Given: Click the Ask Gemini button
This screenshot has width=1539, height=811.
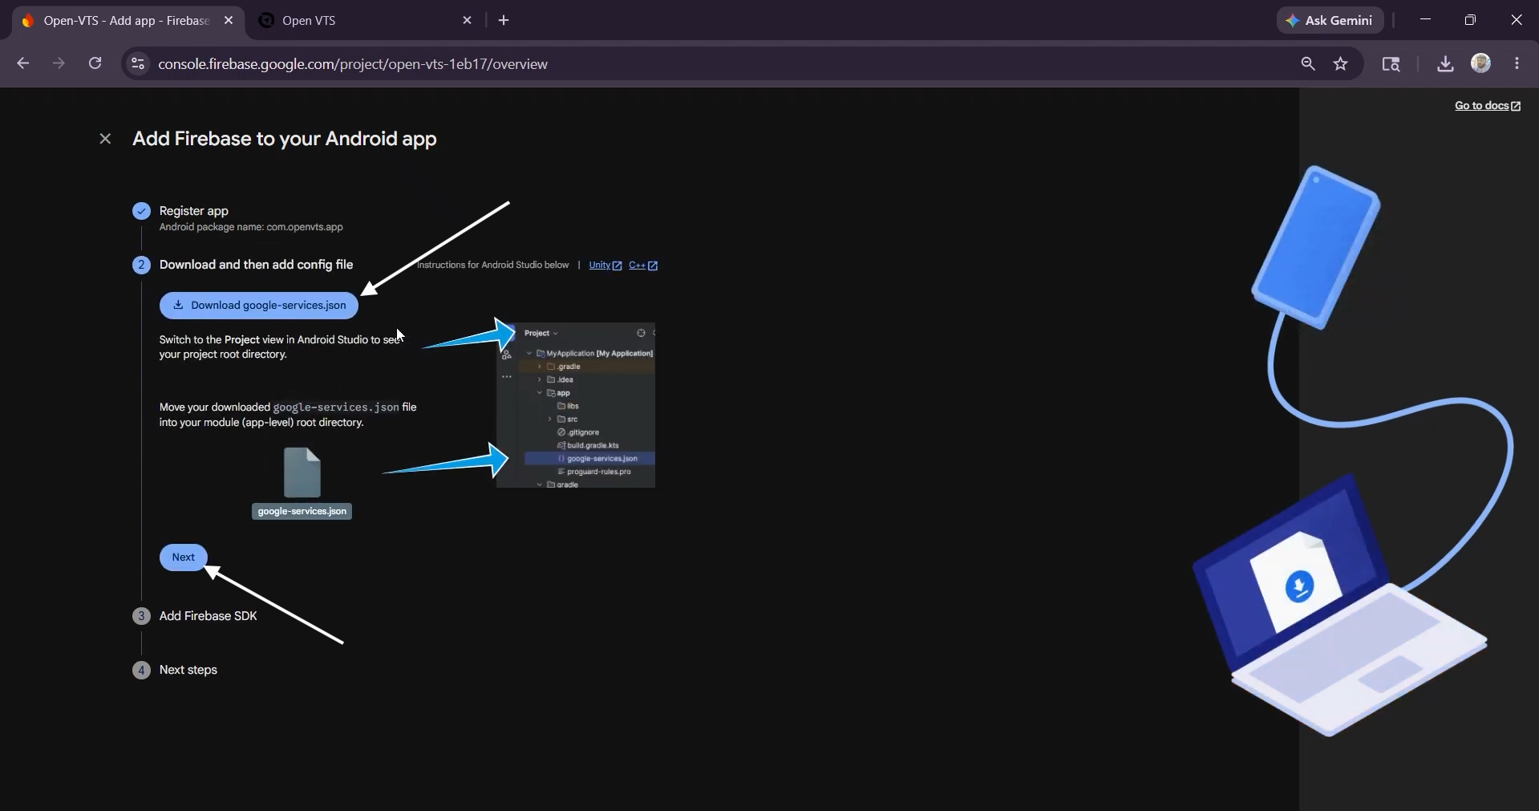Looking at the screenshot, I should coord(1330,21).
